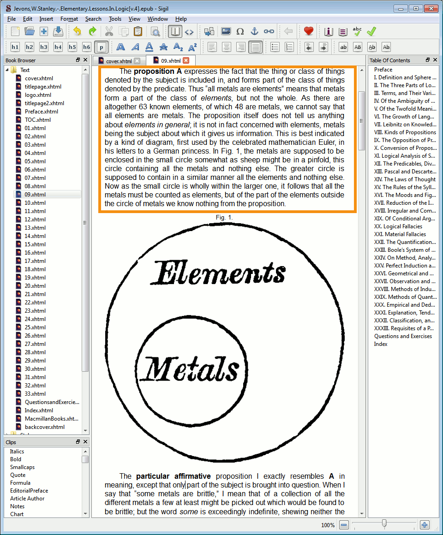Insert a numbered list
Viewport: 443px width, 535px height.
[x=289, y=47]
